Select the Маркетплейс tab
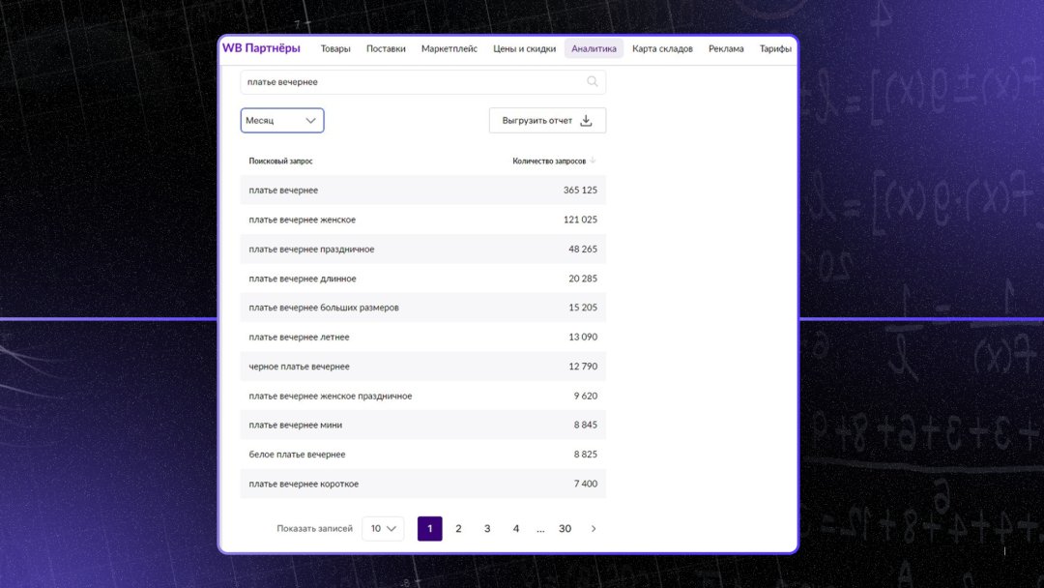Viewport: 1044px width, 588px height. click(449, 49)
